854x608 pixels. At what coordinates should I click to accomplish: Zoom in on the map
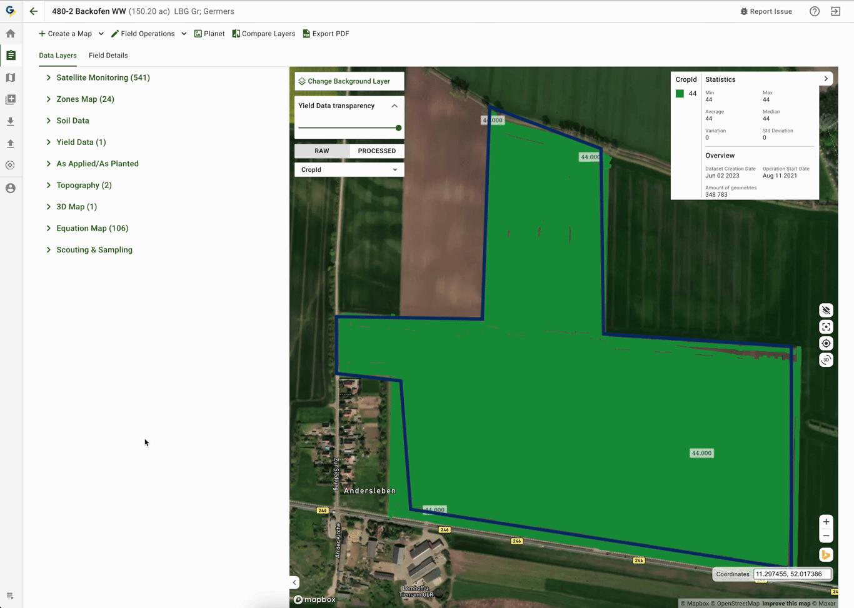pos(826,522)
